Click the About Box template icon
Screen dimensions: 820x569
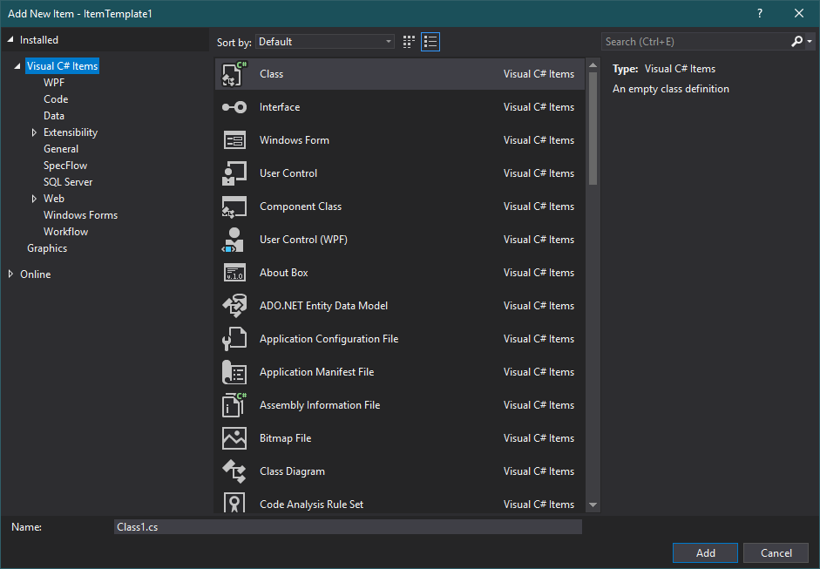tap(234, 273)
